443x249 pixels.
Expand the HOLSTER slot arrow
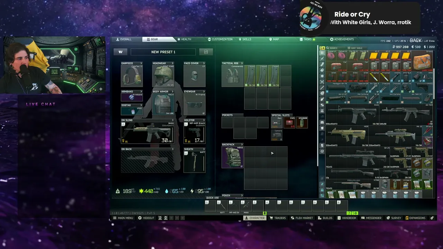204,120
